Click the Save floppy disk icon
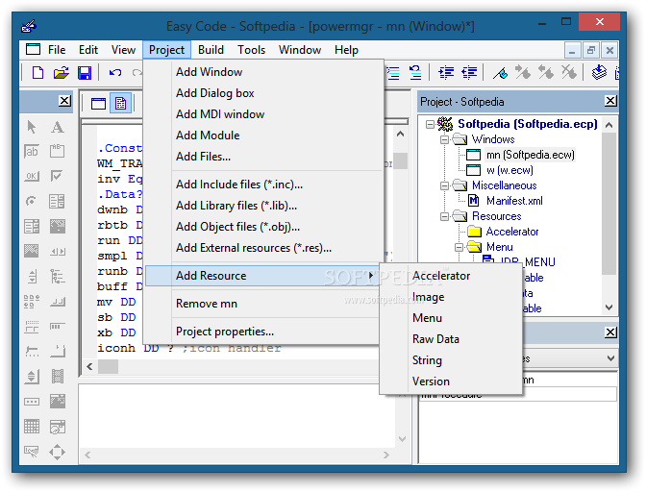Image resolution: width=646 pixels, height=492 pixels. pyautogui.click(x=85, y=73)
